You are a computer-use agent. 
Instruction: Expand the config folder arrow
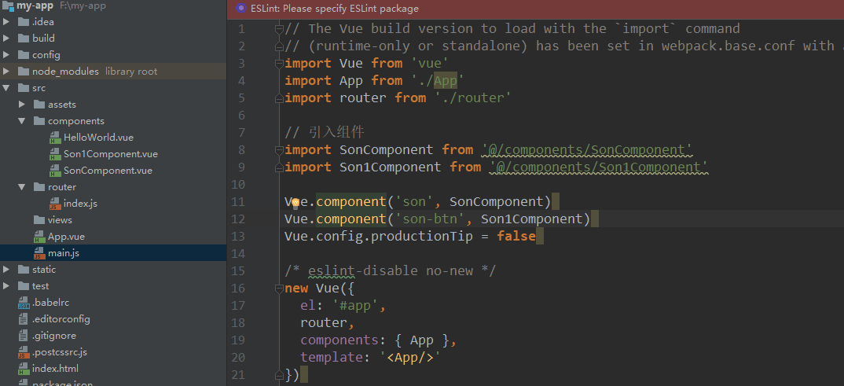(6, 55)
